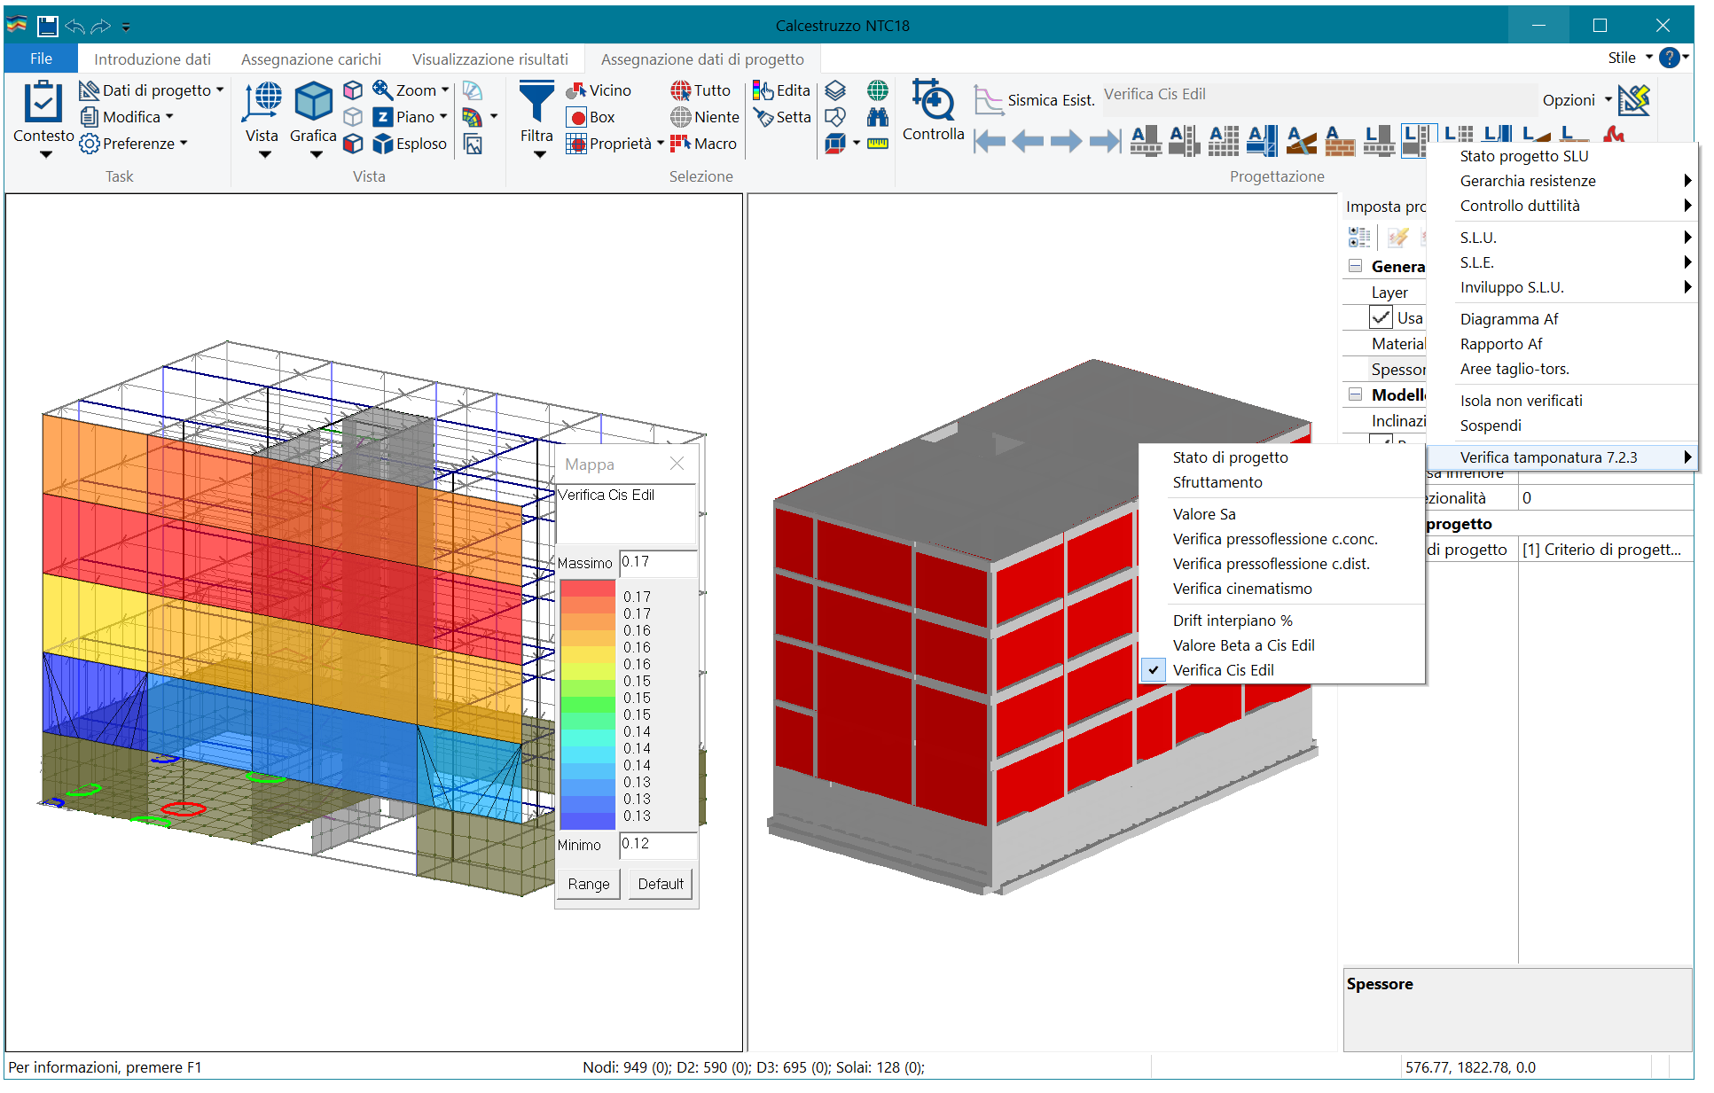The width and height of the screenshot is (1714, 1093).
Task: Click the categorized properties grid icon
Action: tap(1359, 238)
